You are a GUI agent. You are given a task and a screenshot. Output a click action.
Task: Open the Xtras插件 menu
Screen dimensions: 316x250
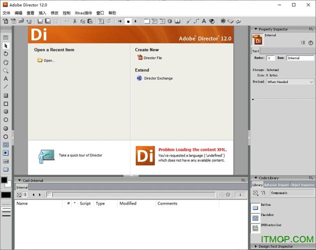pyautogui.click(x=83, y=13)
